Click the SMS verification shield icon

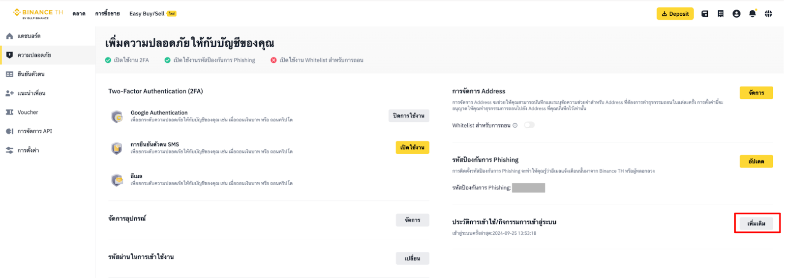pyautogui.click(x=117, y=148)
